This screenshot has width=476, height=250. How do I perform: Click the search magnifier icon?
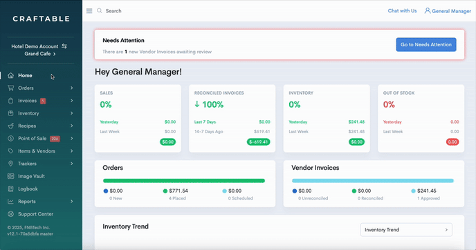99,10
